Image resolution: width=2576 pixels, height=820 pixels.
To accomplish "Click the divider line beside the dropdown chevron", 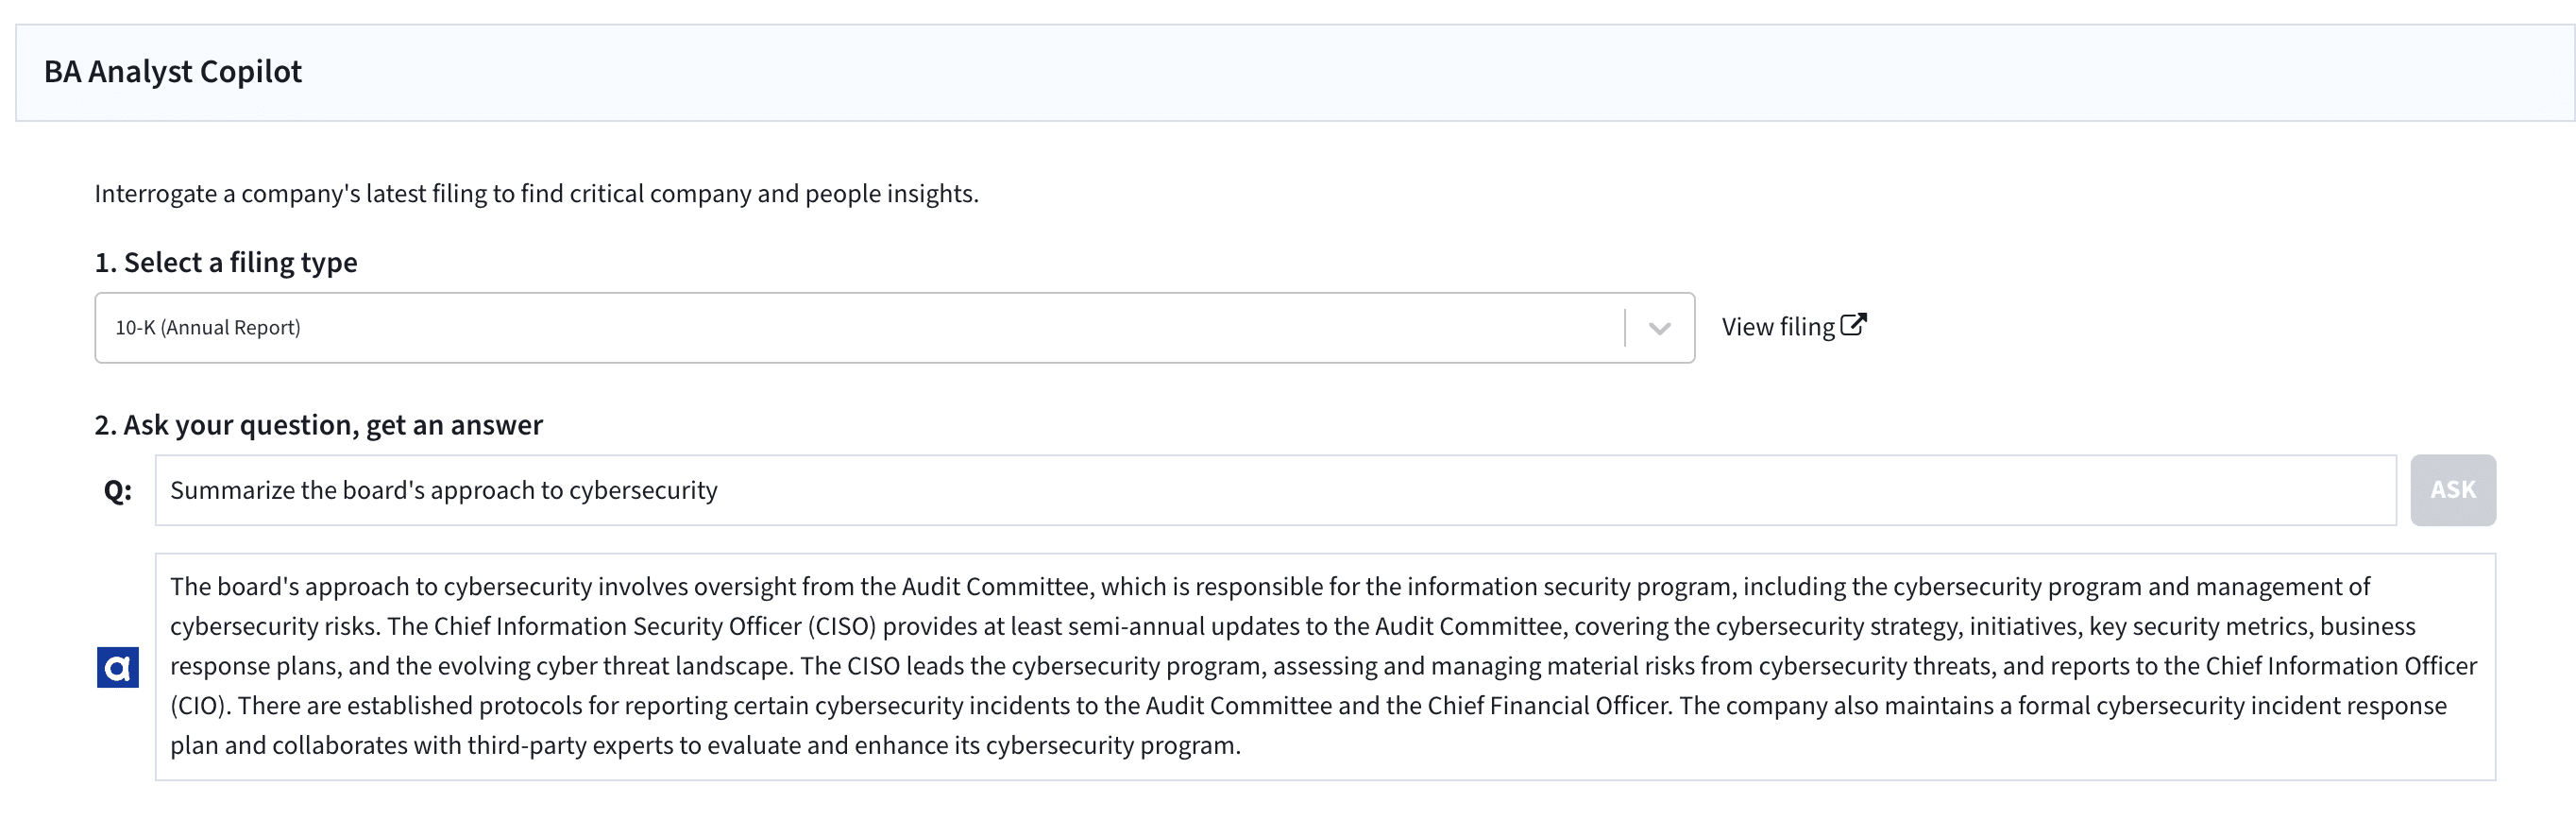I will [1625, 328].
